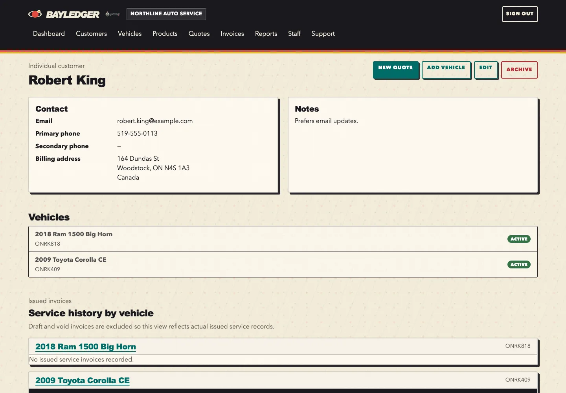Click 'No issued service invoices recorded.' text

[x=81, y=360]
